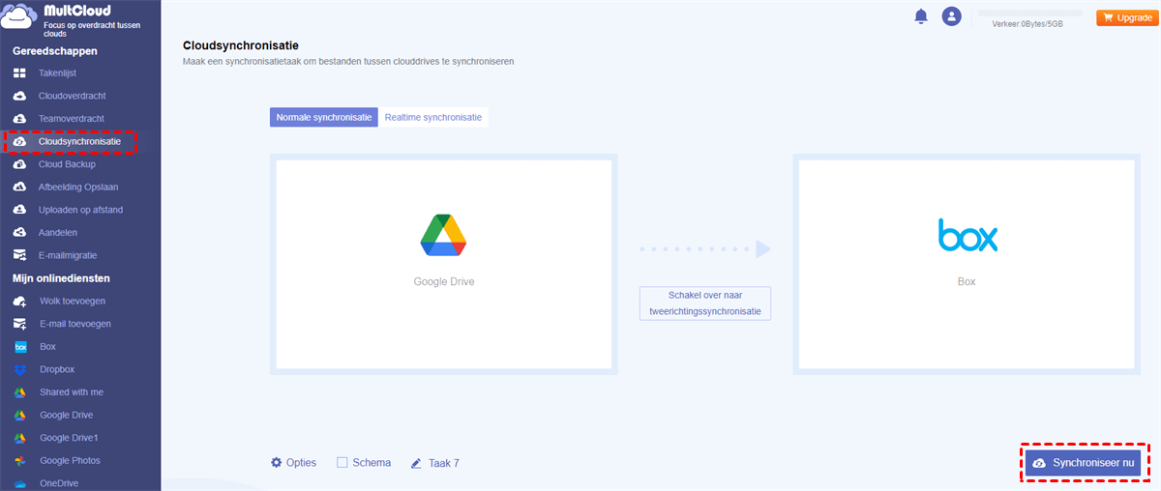
Task: Click the Cloud Backup icon
Action: coord(19,164)
